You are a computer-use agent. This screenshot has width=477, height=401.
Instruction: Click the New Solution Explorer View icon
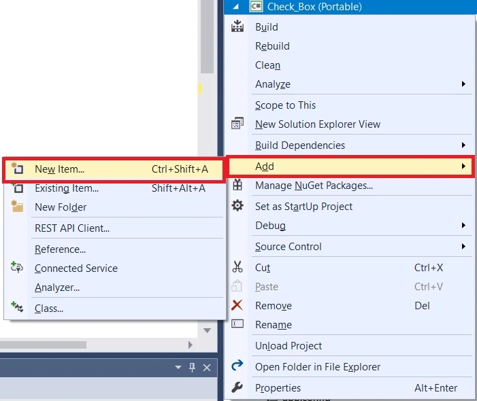coord(237,124)
